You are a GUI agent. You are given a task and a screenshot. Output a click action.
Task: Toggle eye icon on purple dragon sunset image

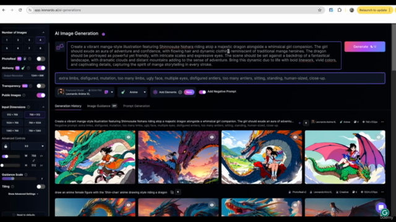pyautogui.click(x=212, y=137)
